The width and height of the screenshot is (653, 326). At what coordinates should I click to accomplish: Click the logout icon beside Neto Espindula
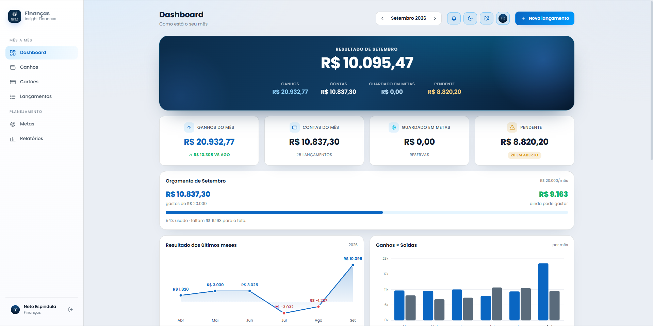[x=70, y=309]
